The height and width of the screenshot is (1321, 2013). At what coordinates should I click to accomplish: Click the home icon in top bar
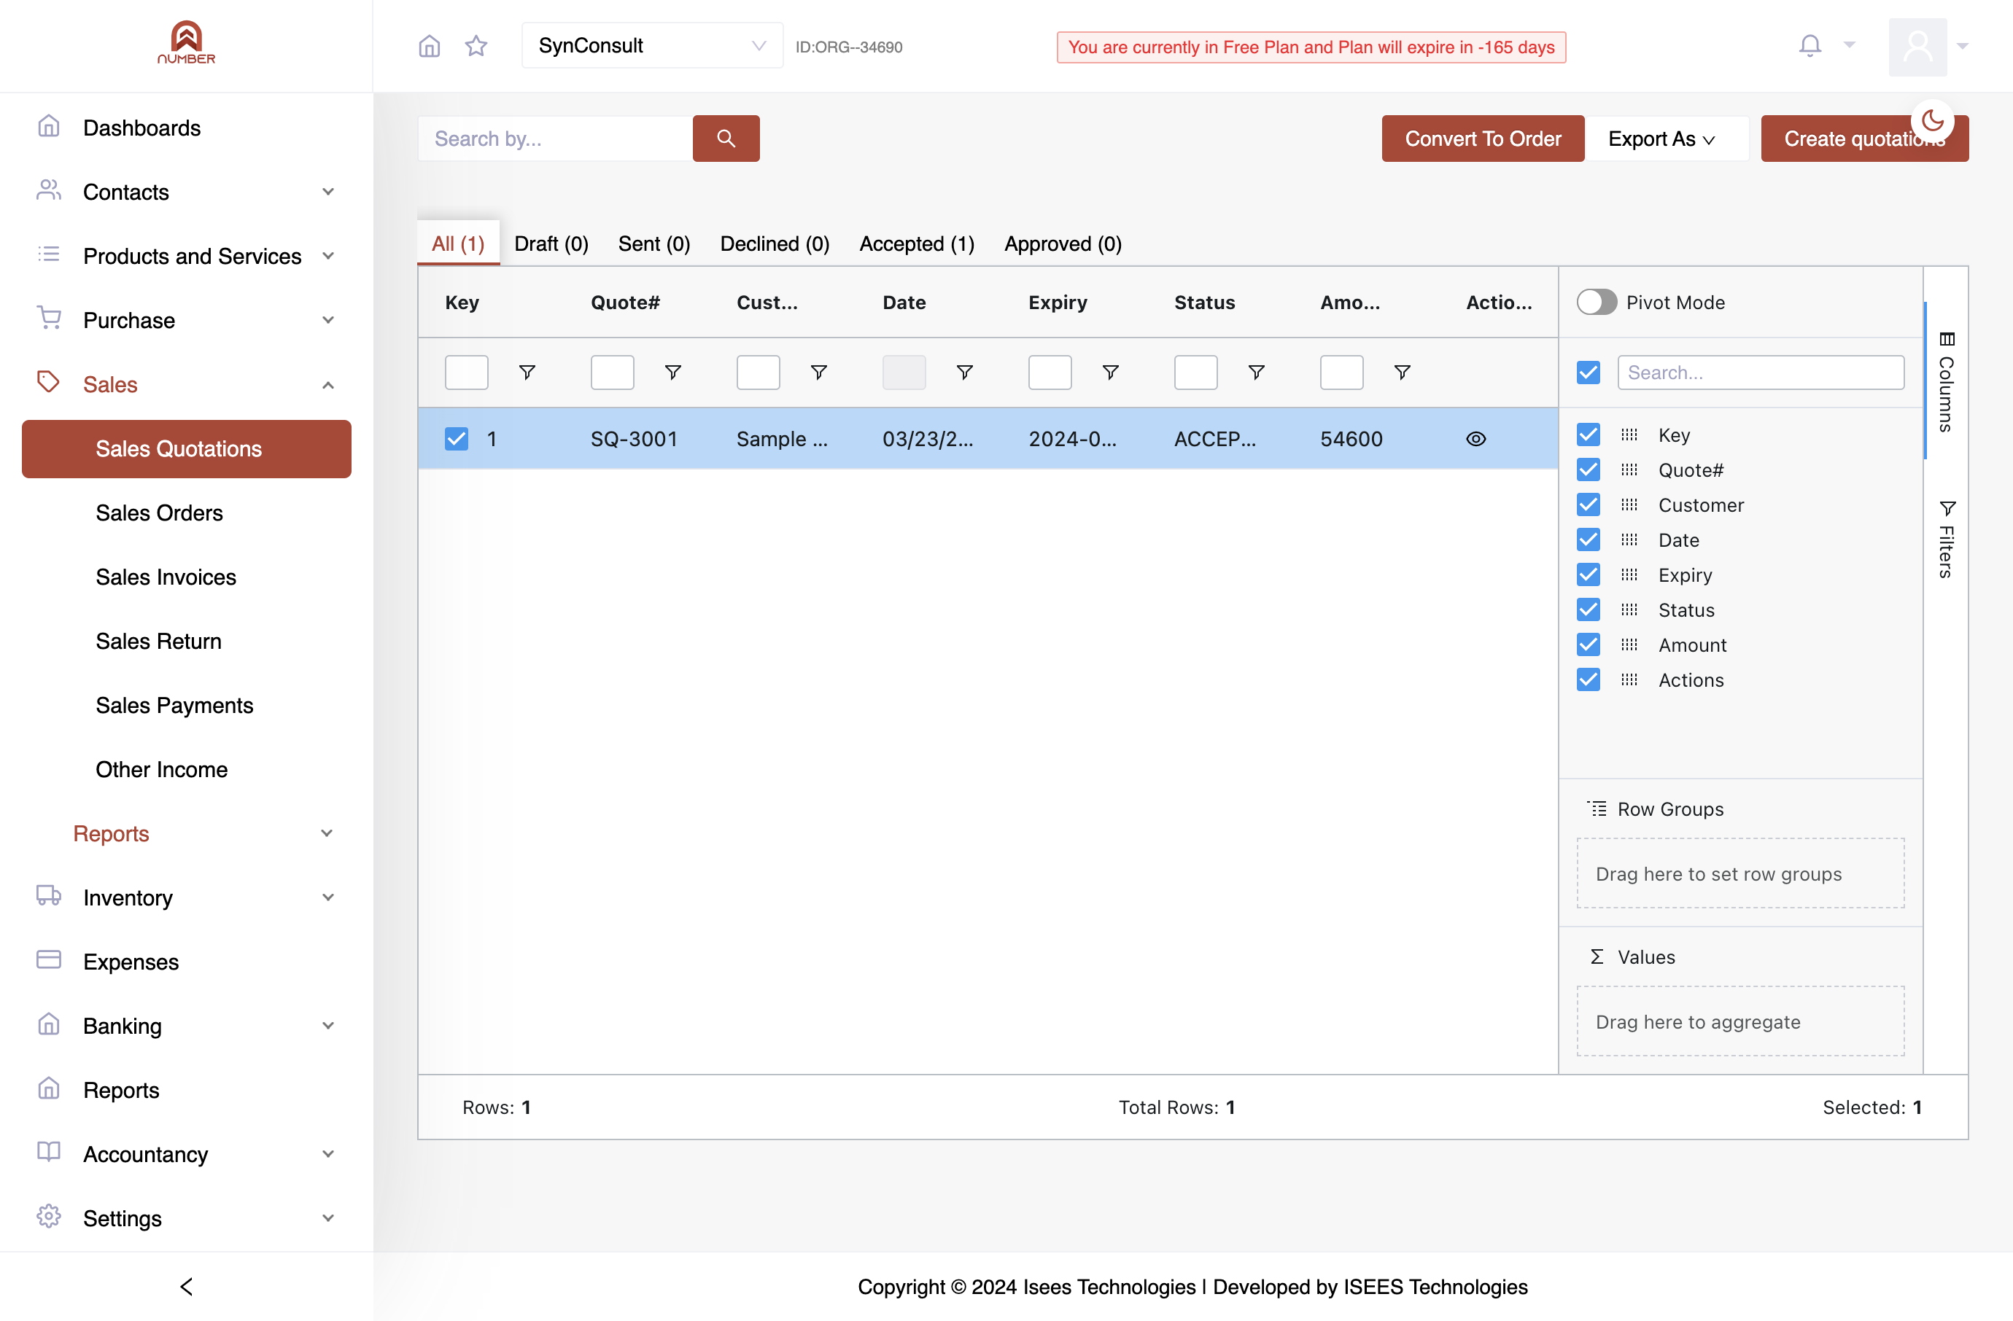(430, 46)
